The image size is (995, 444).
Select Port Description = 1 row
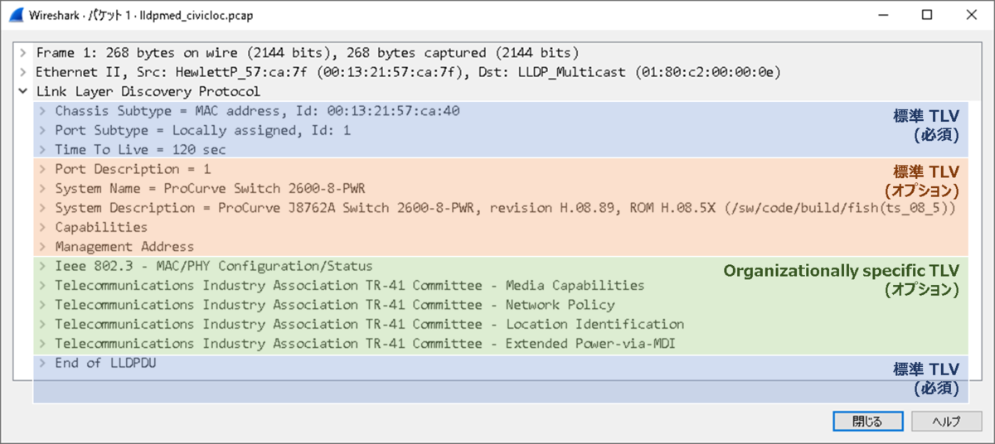(x=133, y=169)
